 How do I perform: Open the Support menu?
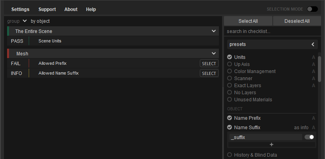pos(47,9)
